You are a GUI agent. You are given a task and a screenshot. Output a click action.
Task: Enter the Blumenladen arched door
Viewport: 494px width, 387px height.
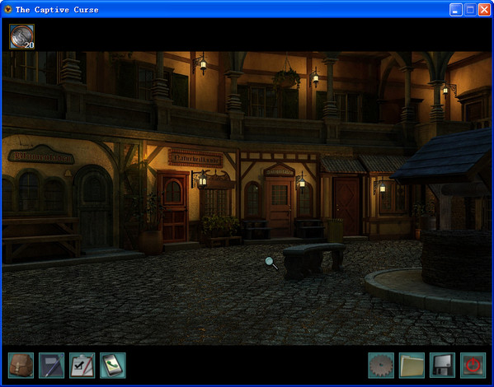click(93, 208)
